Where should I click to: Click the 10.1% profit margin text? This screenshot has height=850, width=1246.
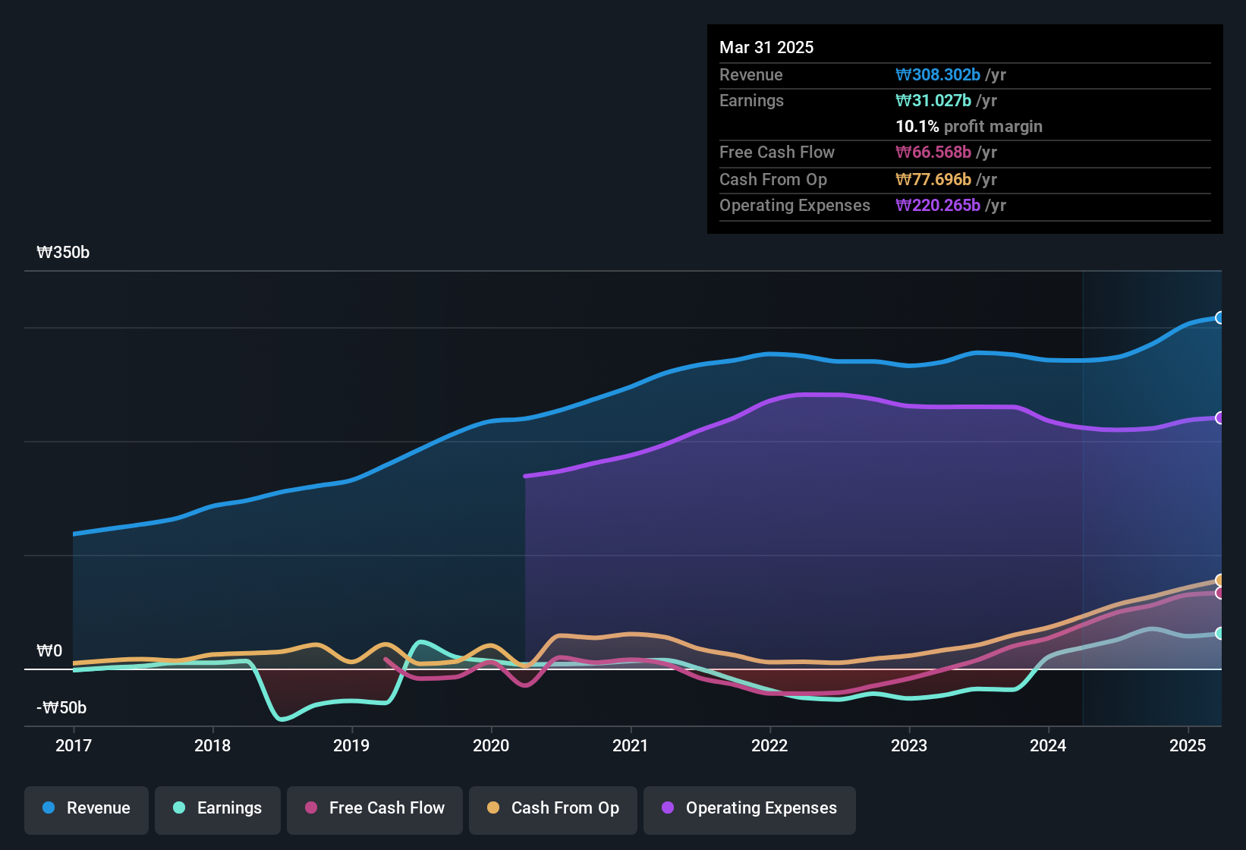tap(969, 127)
